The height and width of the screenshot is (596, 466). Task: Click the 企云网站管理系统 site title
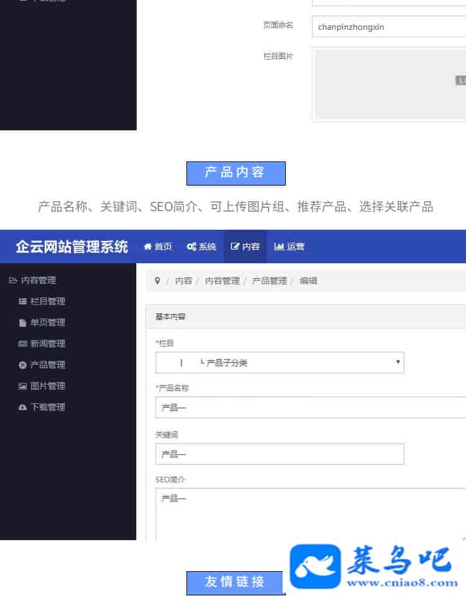tap(71, 246)
